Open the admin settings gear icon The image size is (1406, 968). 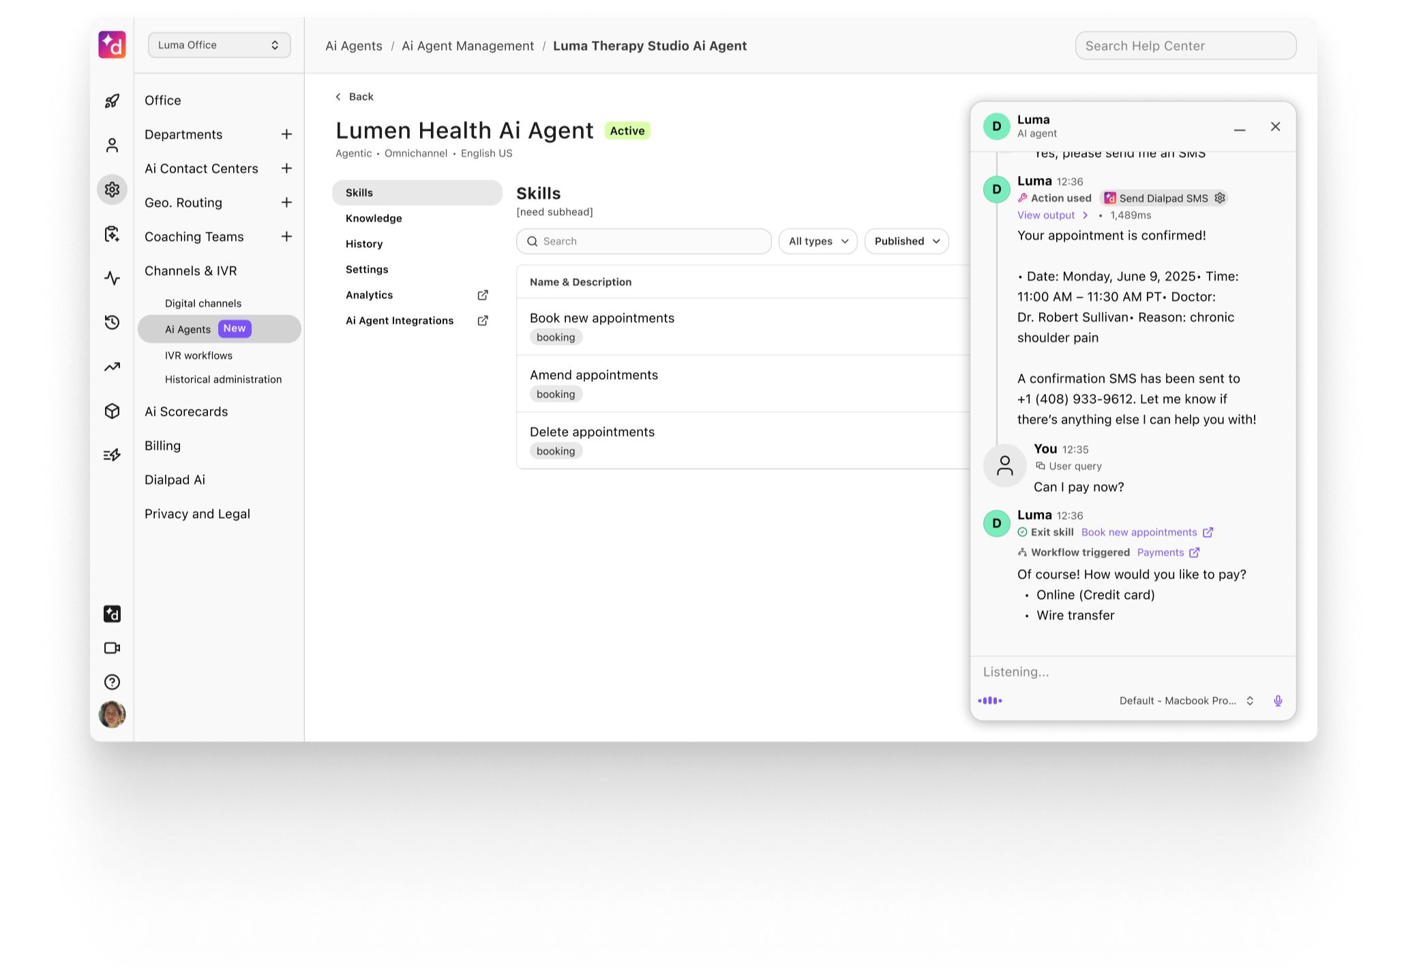click(x=112, y=190)
